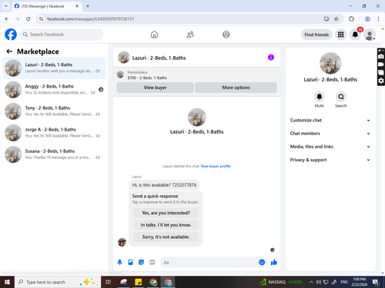Expand Media, files and links section
385x288 pixels.
point(330,147)
